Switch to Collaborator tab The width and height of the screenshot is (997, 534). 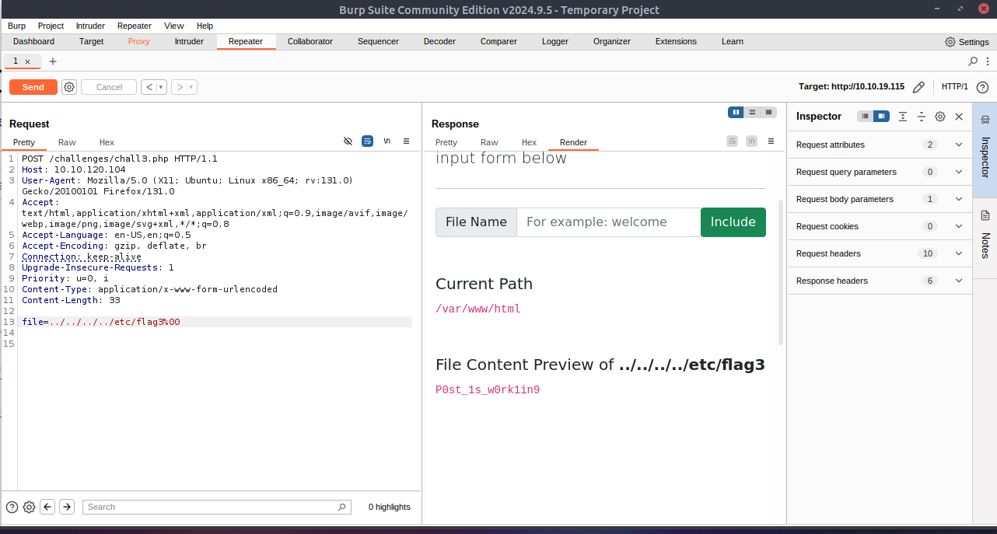pos(310,42)
